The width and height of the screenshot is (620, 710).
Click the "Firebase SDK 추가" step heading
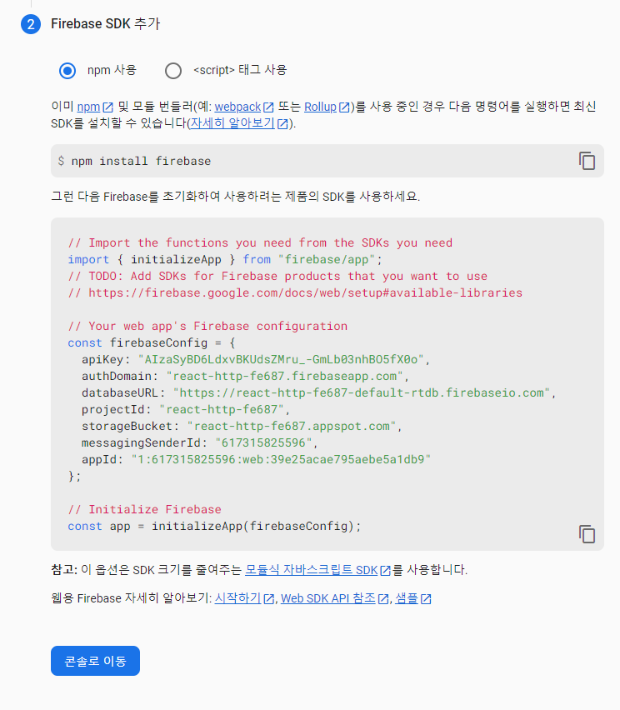pos(106,23)
